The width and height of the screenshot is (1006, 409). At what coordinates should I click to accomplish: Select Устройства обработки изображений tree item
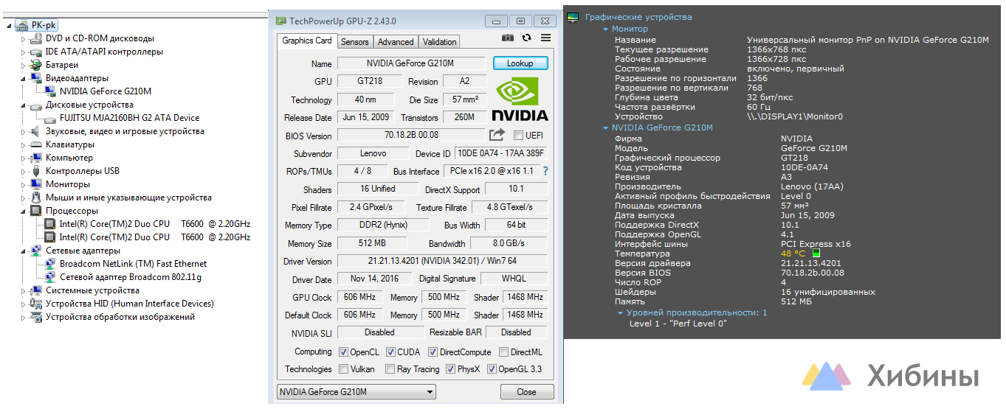(x=120, y=317)
